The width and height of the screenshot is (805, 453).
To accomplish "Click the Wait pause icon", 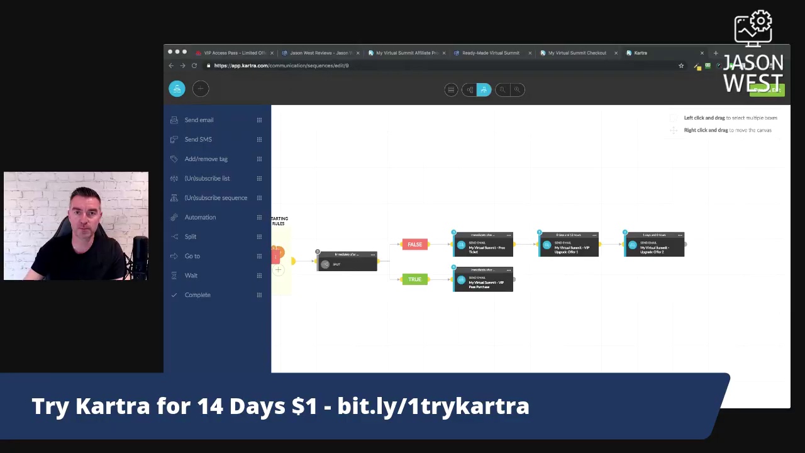I will click(x=174, y=276).
